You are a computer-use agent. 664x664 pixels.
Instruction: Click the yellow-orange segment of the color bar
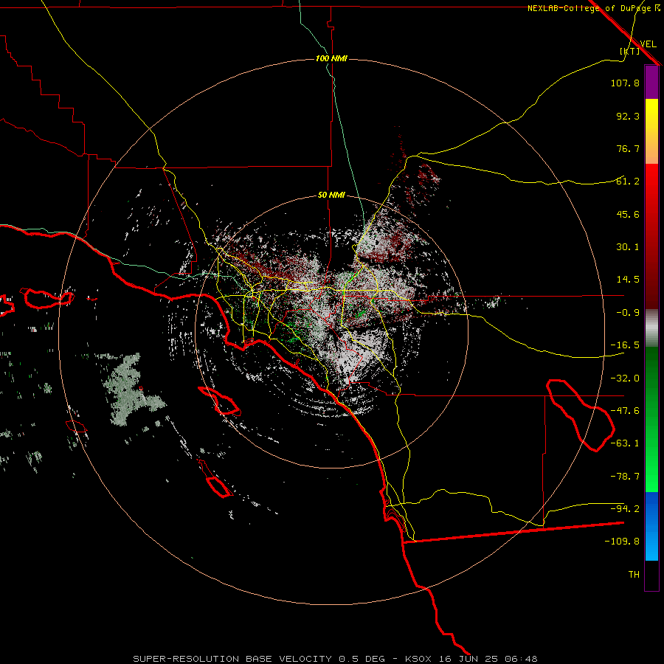pos(651,131)
